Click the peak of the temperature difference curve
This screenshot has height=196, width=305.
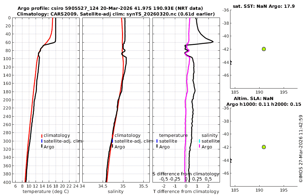[212, 42]
